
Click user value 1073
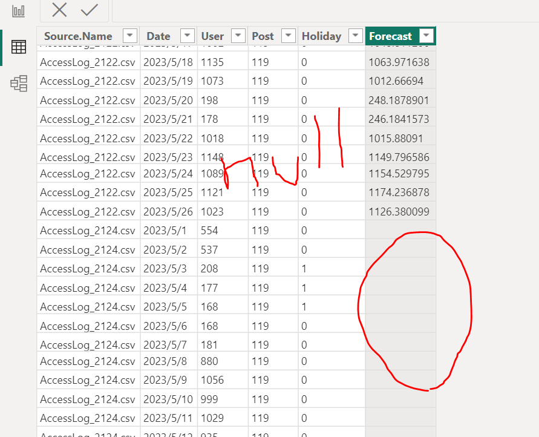click(212, 81)
